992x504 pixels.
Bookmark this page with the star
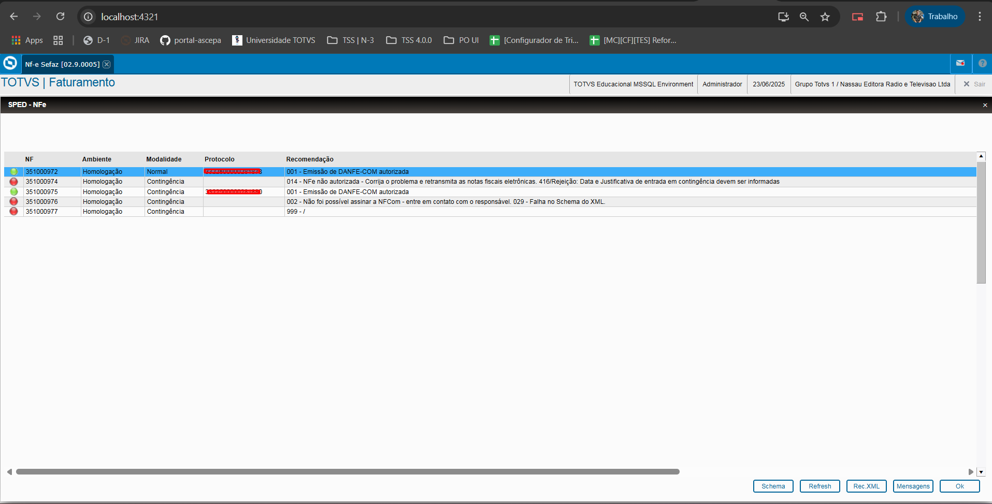click(x=825, y=17)
